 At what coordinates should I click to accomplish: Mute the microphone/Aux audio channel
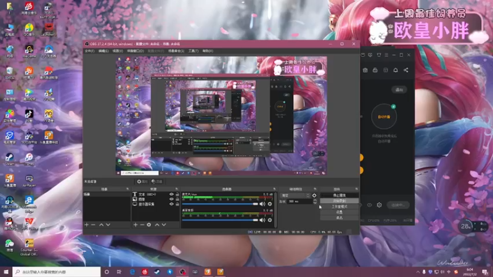point(263,204)
